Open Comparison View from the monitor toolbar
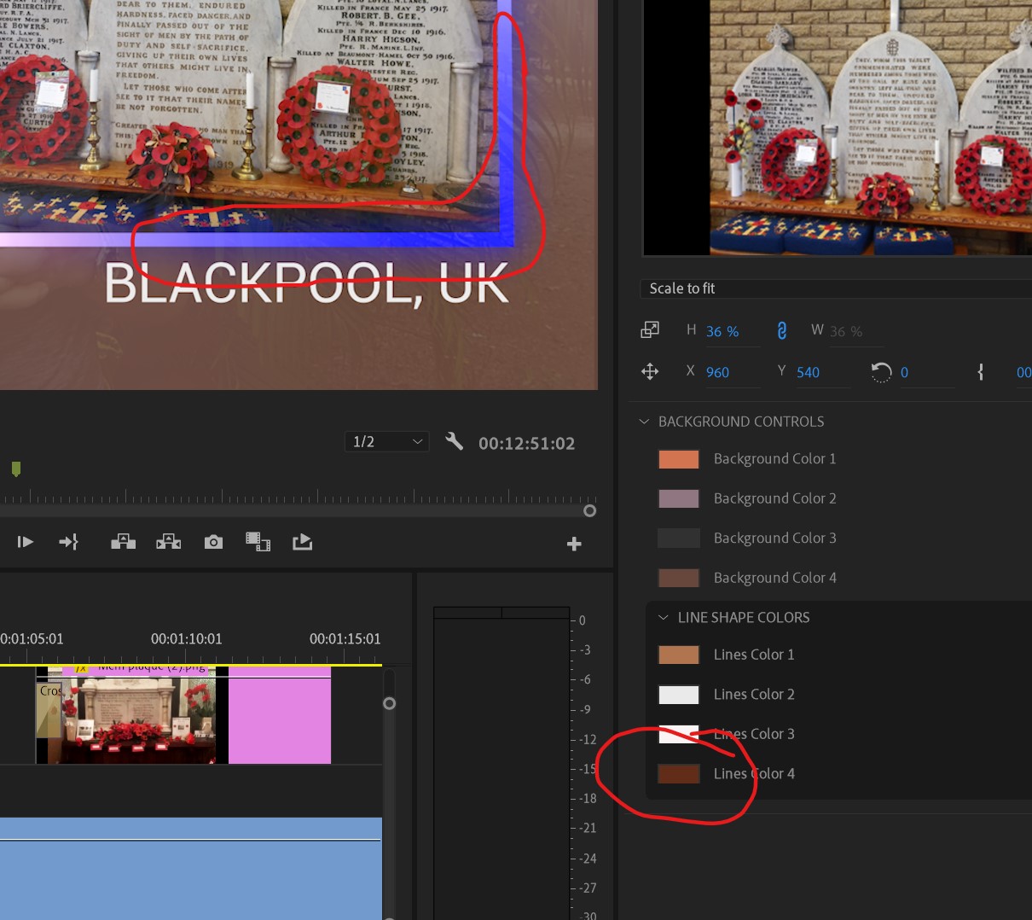The image size is (1032, 920). point(258,541)
